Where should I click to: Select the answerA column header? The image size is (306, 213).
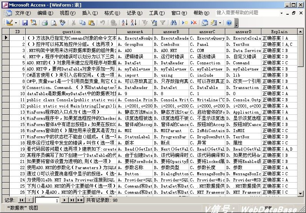pyautogui.click(x=135, y=32)
